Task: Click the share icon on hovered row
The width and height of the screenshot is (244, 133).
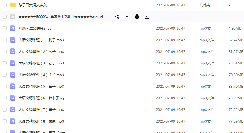Action: click(117, 17)
